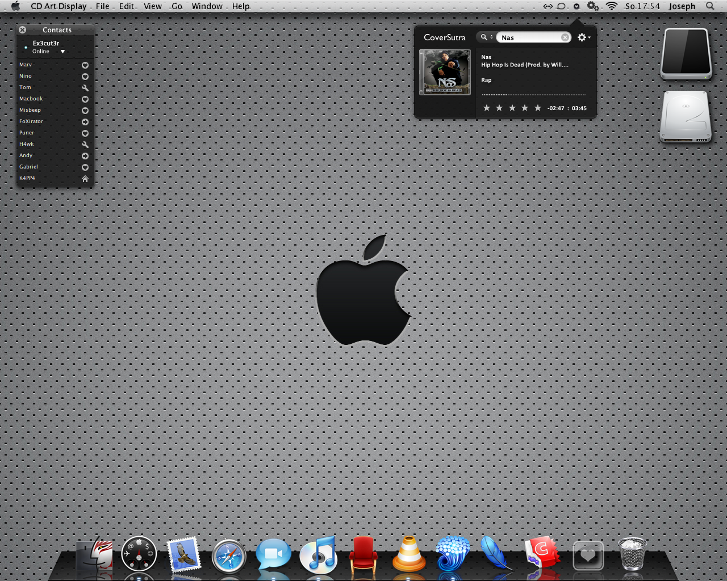Click the Ex3cut3r account name

click(46, 43)
